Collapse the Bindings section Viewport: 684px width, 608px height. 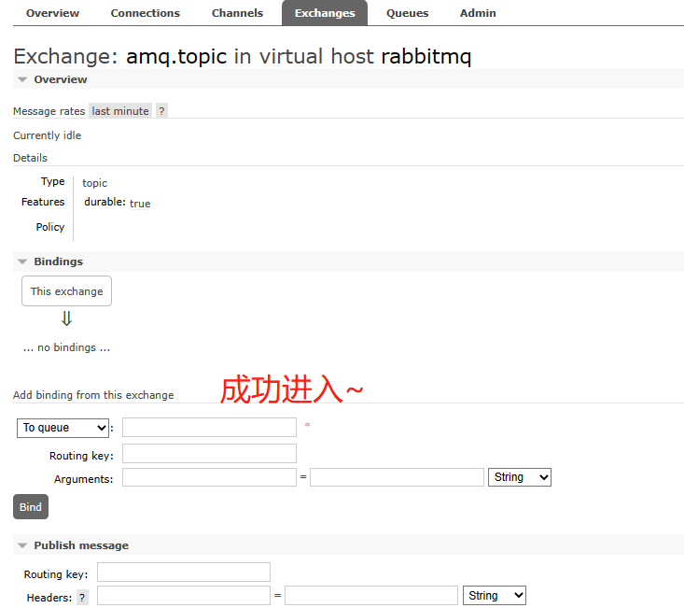coord(22,262)
